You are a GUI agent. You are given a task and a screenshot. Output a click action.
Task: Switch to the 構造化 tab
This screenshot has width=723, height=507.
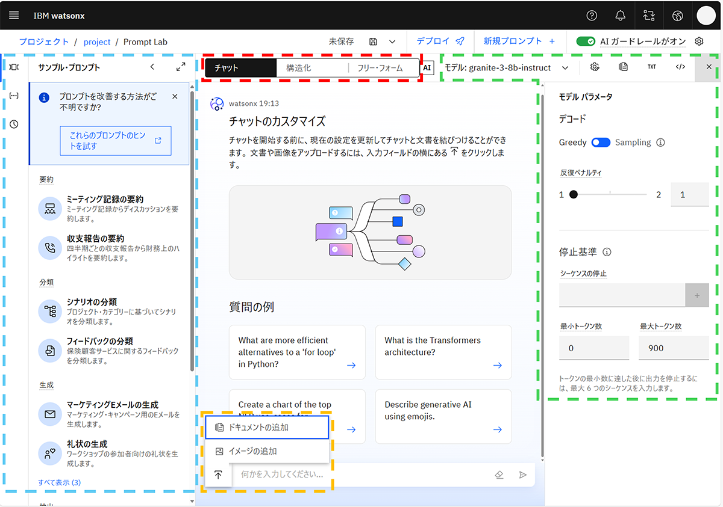coord(311,68)
